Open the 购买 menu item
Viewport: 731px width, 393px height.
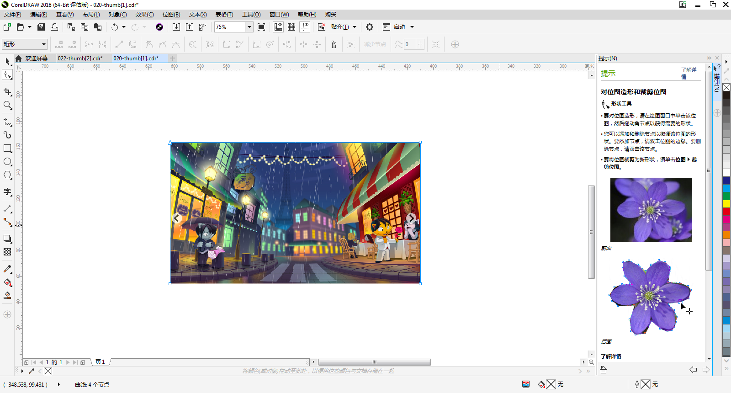click(331, 15)
